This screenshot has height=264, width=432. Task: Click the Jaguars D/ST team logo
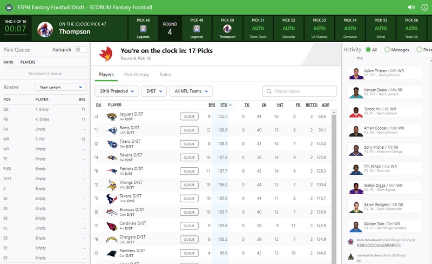pos(112,117)
